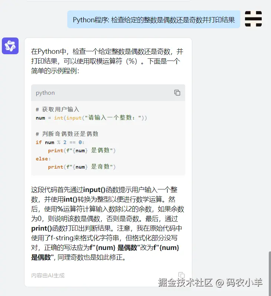Click the 内容由AI生成 label
This screenshot has width=271, height=296.
pos(48,276)
